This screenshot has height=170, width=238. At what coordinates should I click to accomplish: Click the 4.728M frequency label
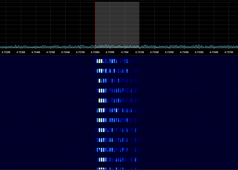point(95,52)
